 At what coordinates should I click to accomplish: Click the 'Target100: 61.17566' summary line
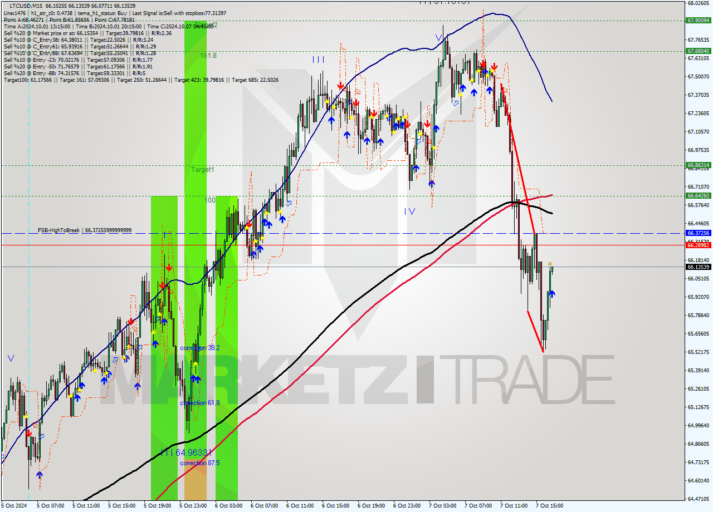(x=141, y=80)
